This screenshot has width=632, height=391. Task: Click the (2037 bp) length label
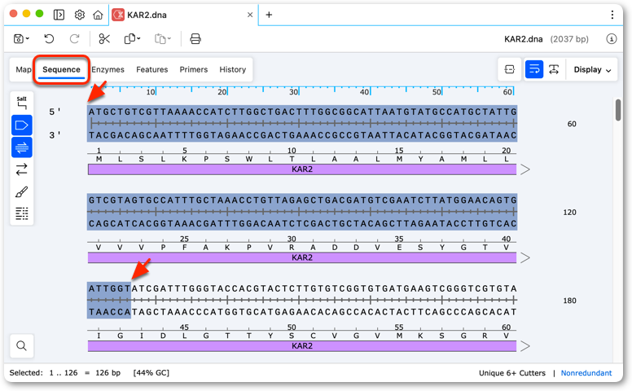tap(569, 39)
